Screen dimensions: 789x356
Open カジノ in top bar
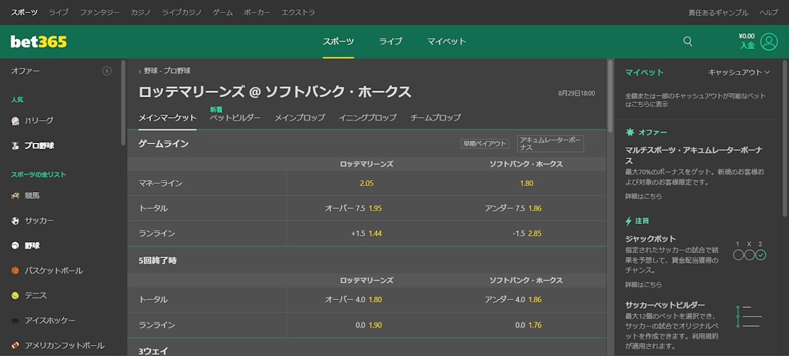coord(141,12)
